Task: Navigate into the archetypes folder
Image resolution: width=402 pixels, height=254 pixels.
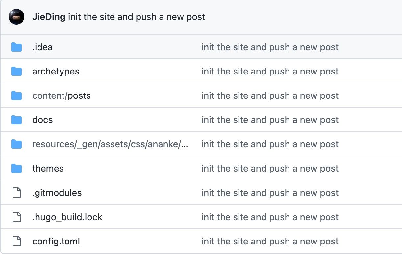Action: (x=56, y=72)
